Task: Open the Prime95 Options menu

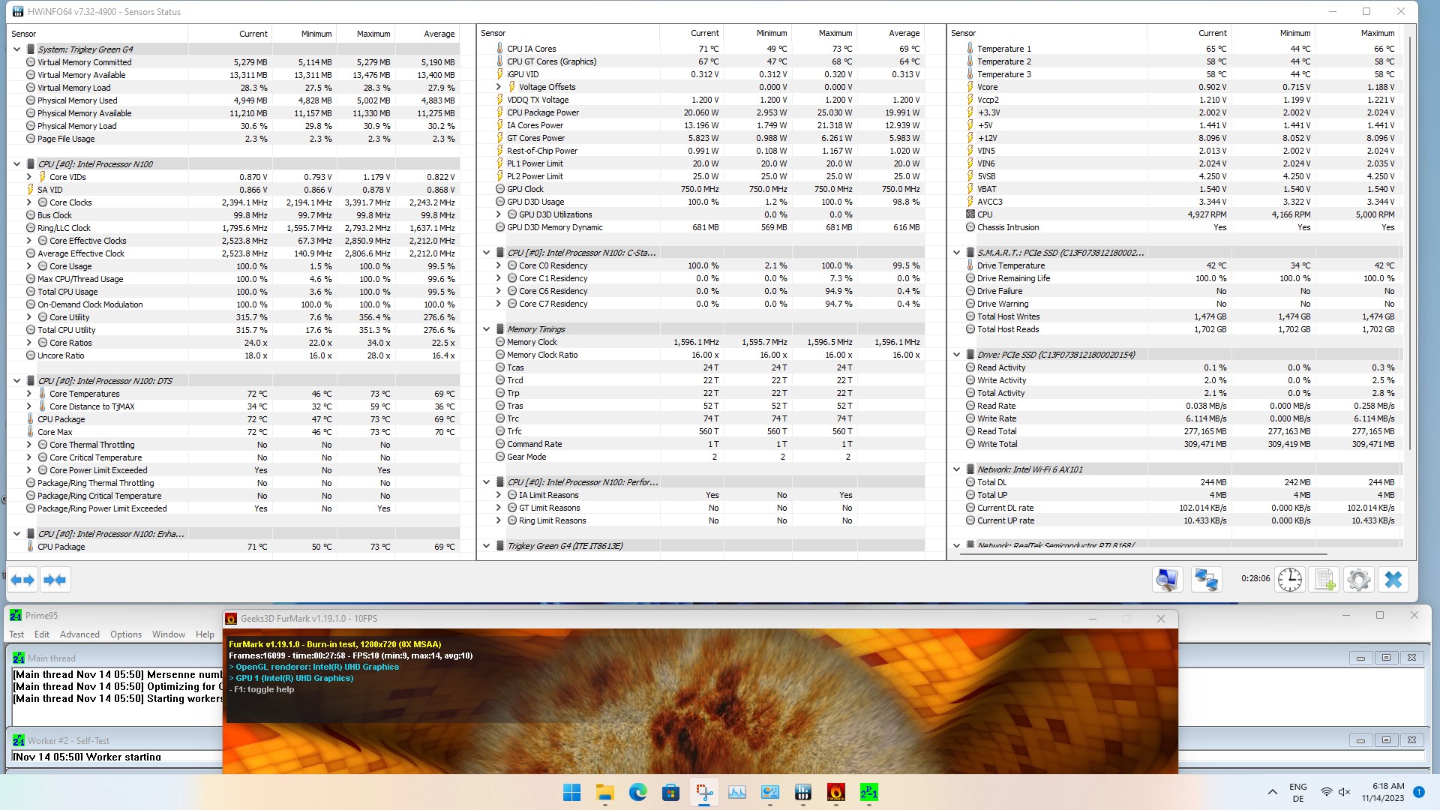Action: point(125,634)
